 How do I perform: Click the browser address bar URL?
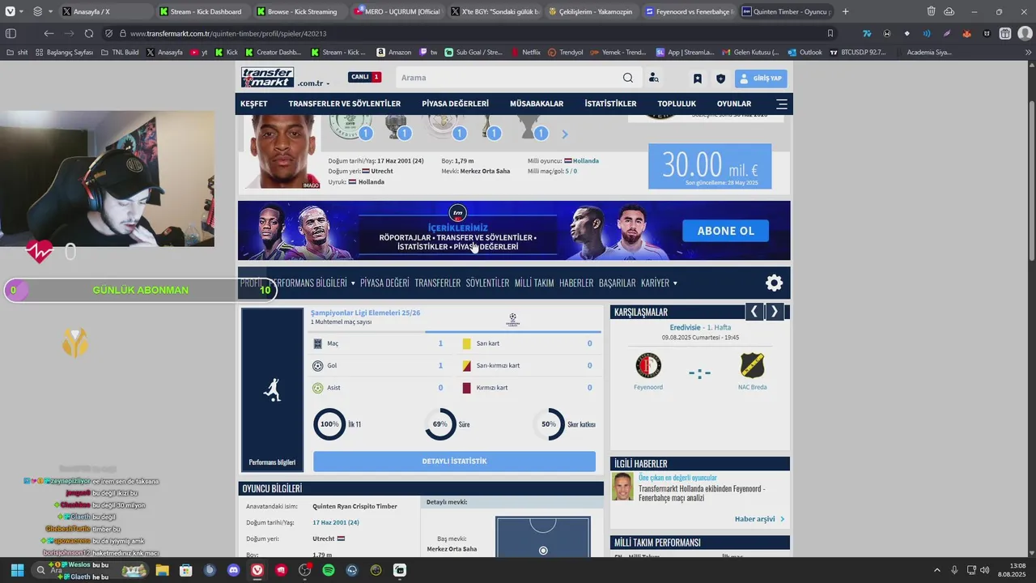coord(228,33)
